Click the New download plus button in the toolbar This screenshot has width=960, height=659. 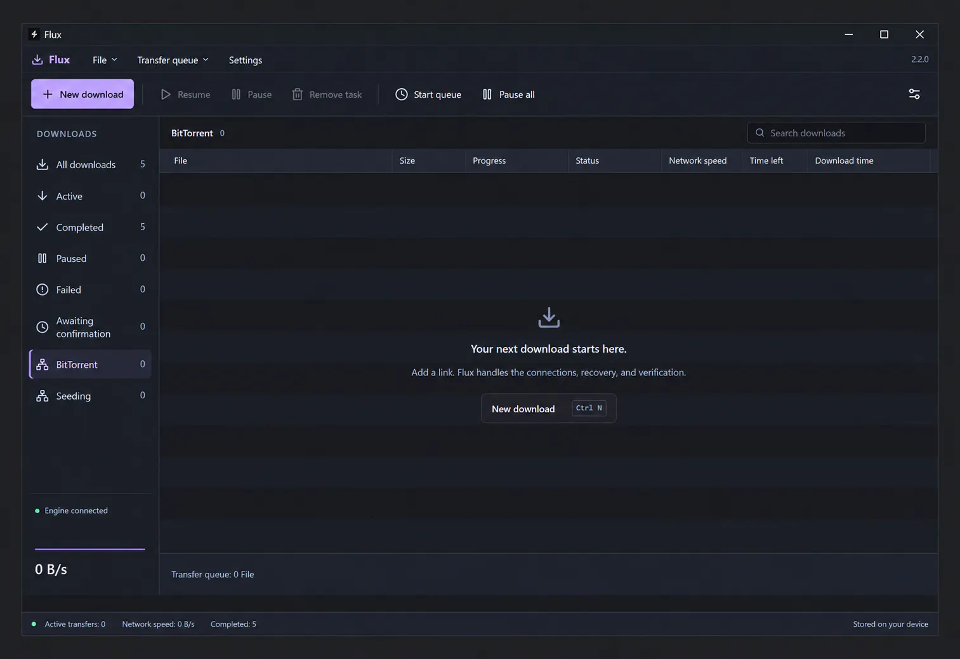(82, 94)
